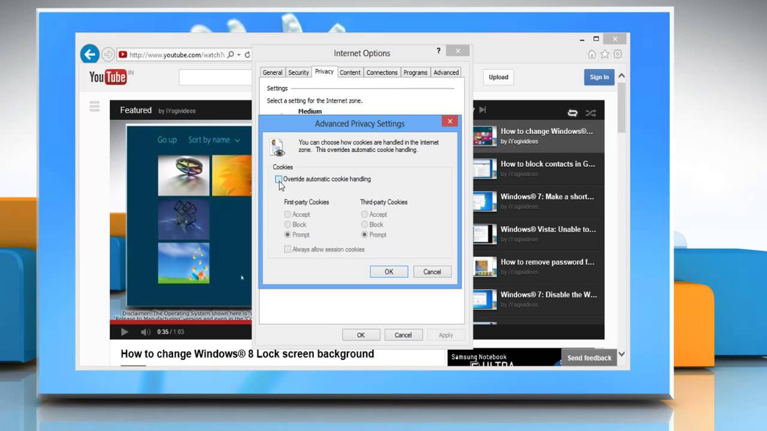The height and width of the screenshot is (431, 767).
Task: Select First-party Cookies Block option
Action: pyautogui.click(x=288, y=224)
